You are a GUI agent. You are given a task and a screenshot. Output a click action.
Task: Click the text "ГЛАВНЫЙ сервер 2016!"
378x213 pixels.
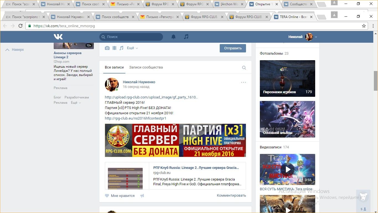click(125, 103)
